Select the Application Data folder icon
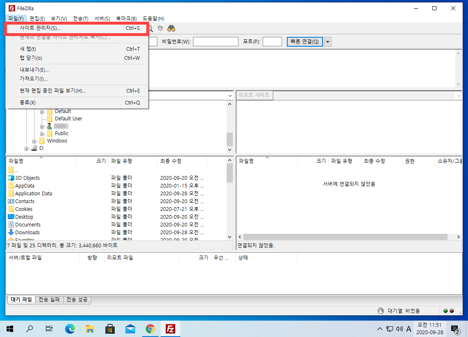This screenshot has height=337, width=468. coord(11,193)
